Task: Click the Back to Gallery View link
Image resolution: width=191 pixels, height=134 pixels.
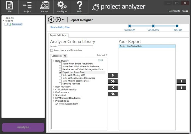Action: (x=60, y=27)
